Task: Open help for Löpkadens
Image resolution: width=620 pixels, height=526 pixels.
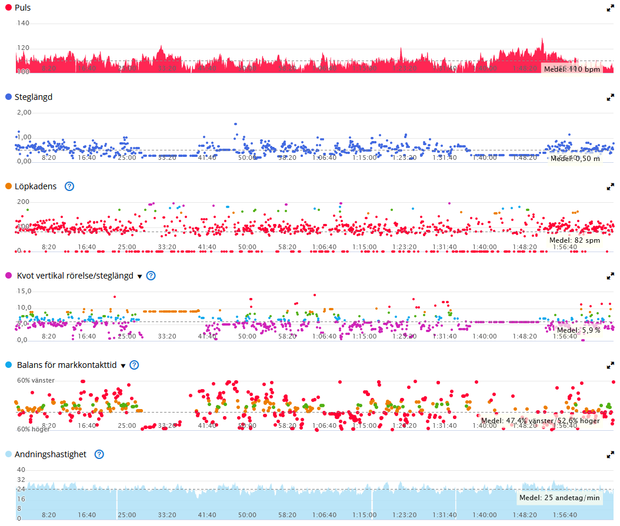Action: [69, 186]
